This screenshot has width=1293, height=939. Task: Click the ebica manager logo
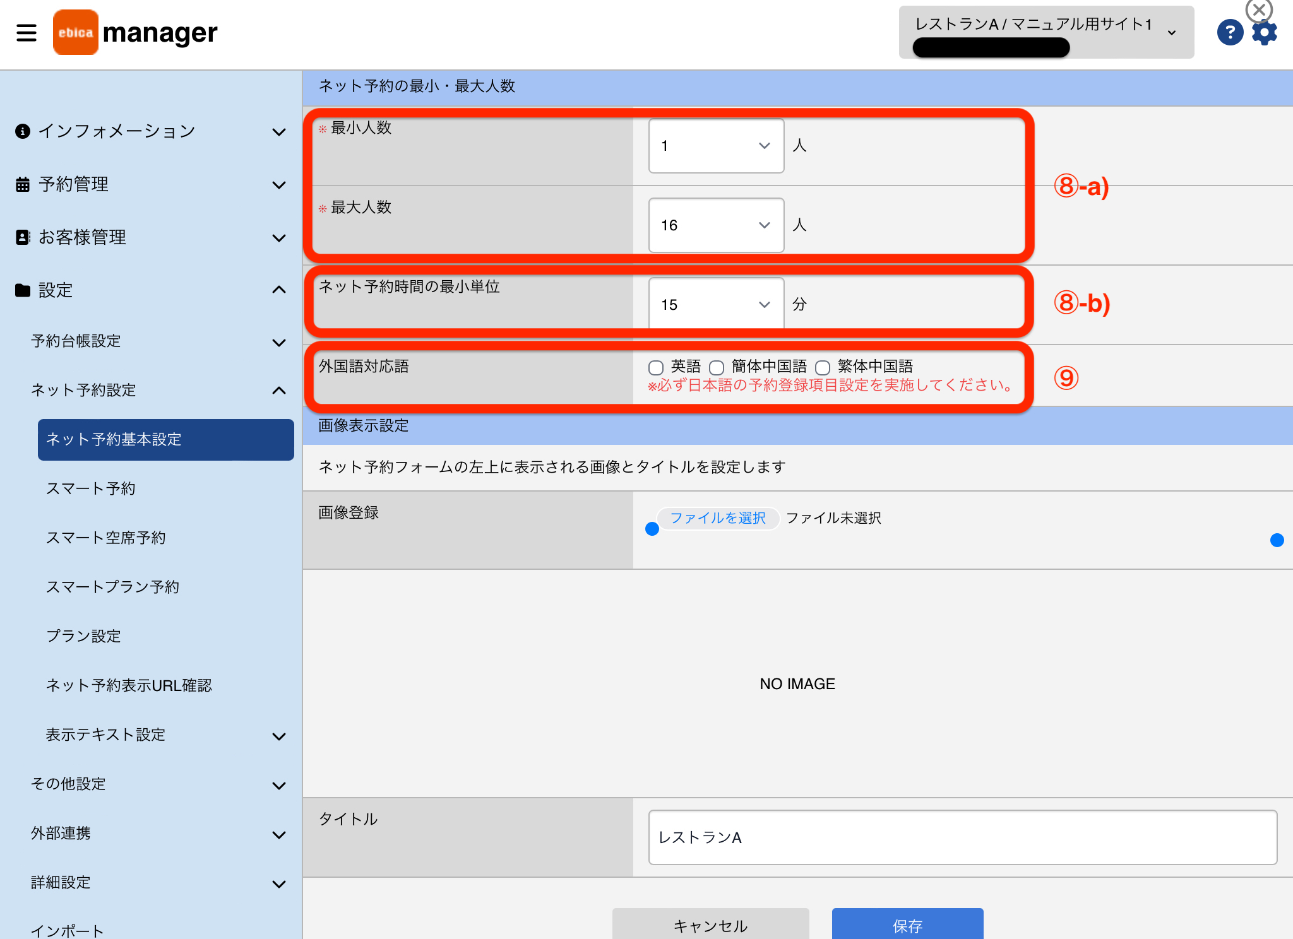point(135,32)
